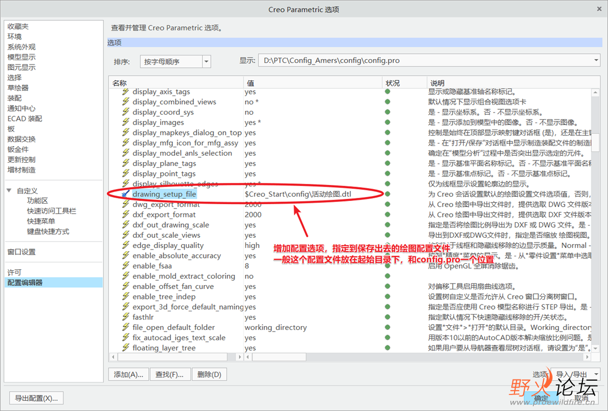Click the vertical scrollbar down arrow
The height and width of the screenshot is (411, 608).
click(596, 348)
